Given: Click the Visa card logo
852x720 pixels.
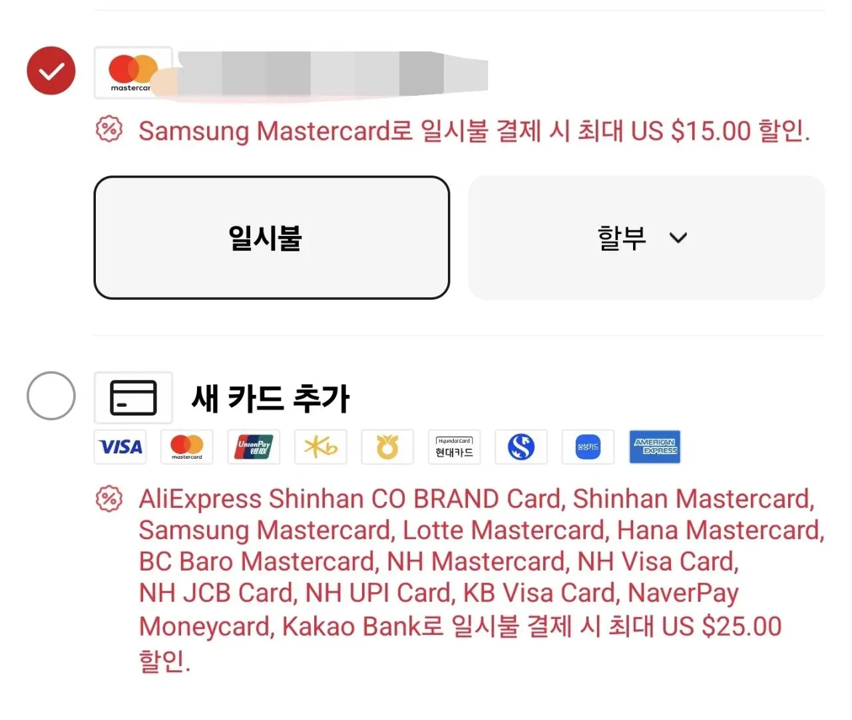Looking at the screenshot, I should (120, 447).
